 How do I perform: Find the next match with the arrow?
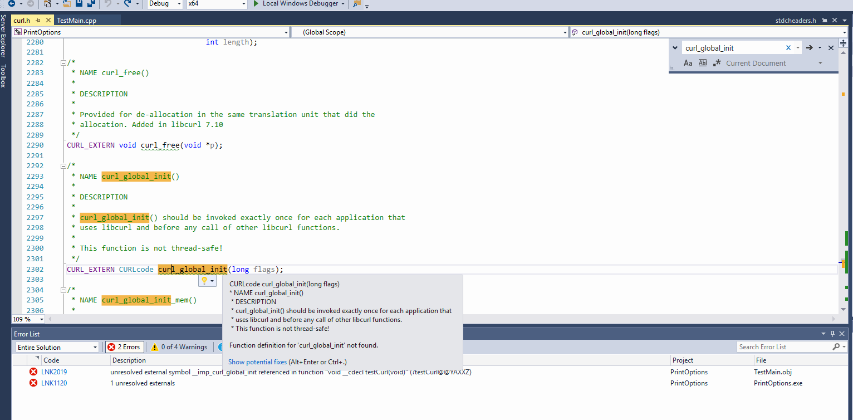coord(810,48)
